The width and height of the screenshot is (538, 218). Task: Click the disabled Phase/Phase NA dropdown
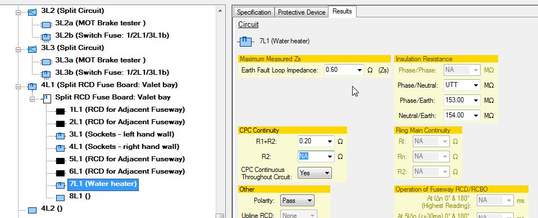[462, 70]
